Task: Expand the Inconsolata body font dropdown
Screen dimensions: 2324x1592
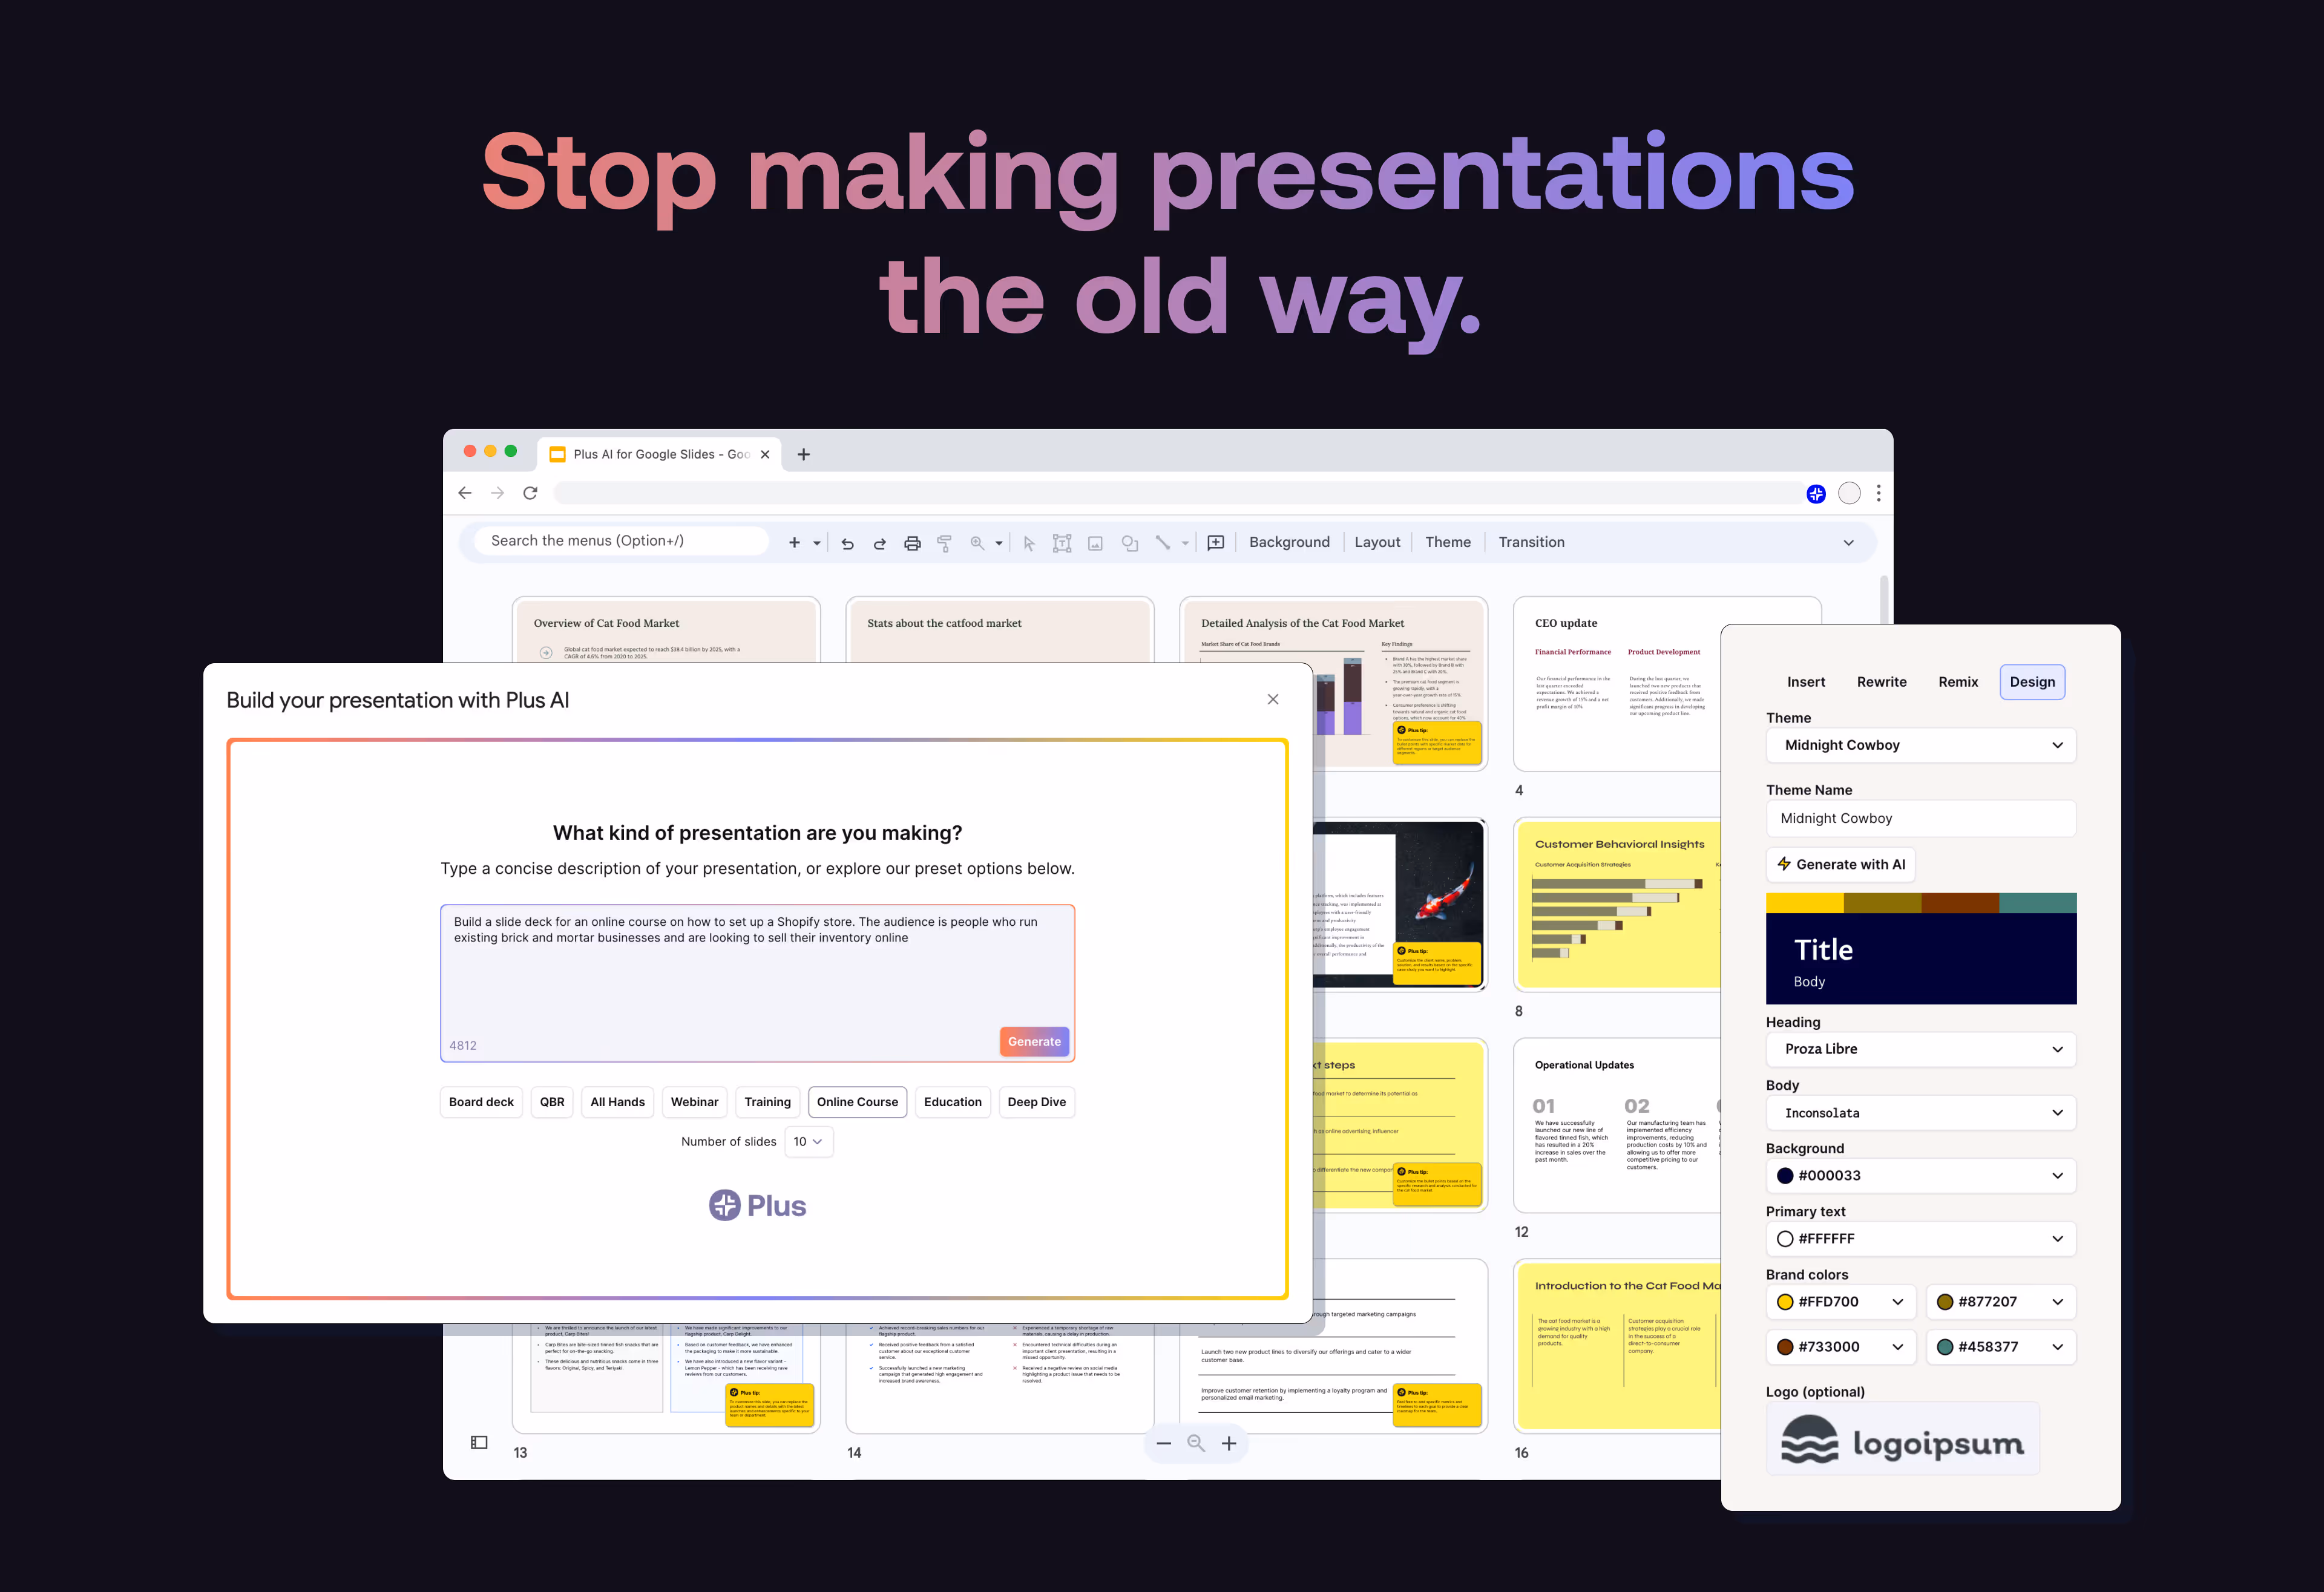Action: tap(1920, 1112)
